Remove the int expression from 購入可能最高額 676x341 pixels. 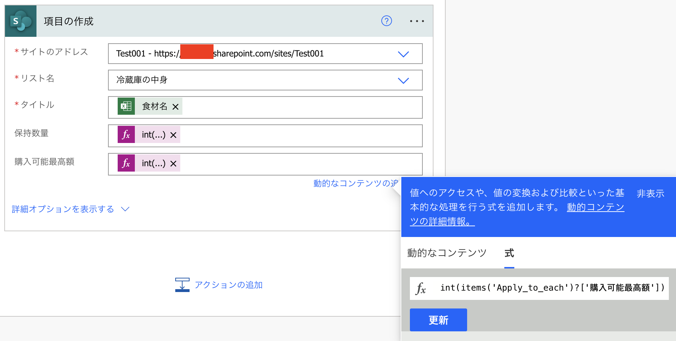pyautogui.click(x=173, y=164)
